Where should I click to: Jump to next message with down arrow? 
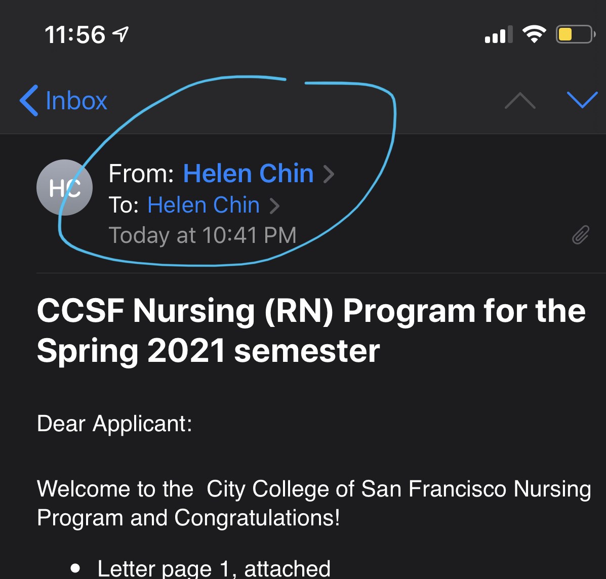(x=582, y=100)
